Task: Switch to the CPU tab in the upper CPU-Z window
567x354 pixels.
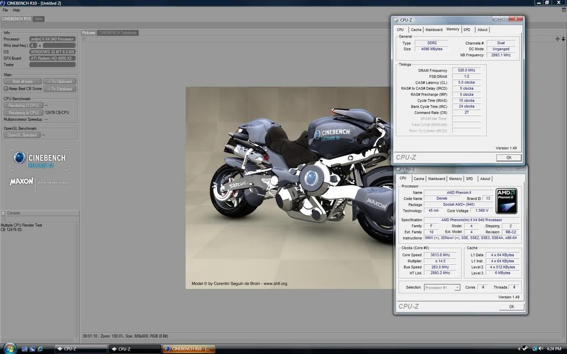Action: tap(400, 30)
